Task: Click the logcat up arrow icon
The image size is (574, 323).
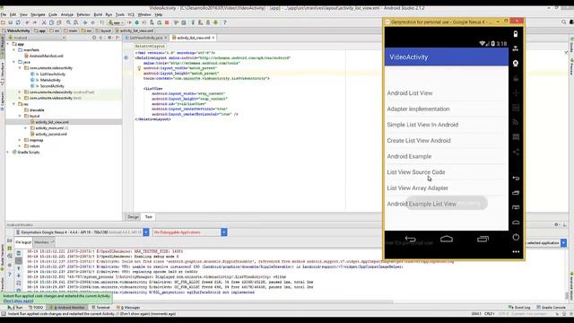Action: (19, 268)
